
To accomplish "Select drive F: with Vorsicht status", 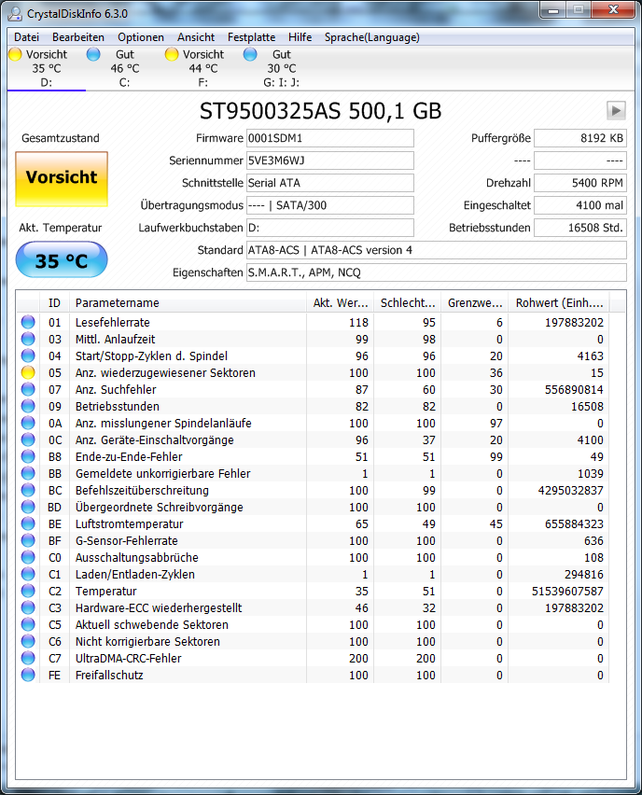I will [x=202, y=68].
